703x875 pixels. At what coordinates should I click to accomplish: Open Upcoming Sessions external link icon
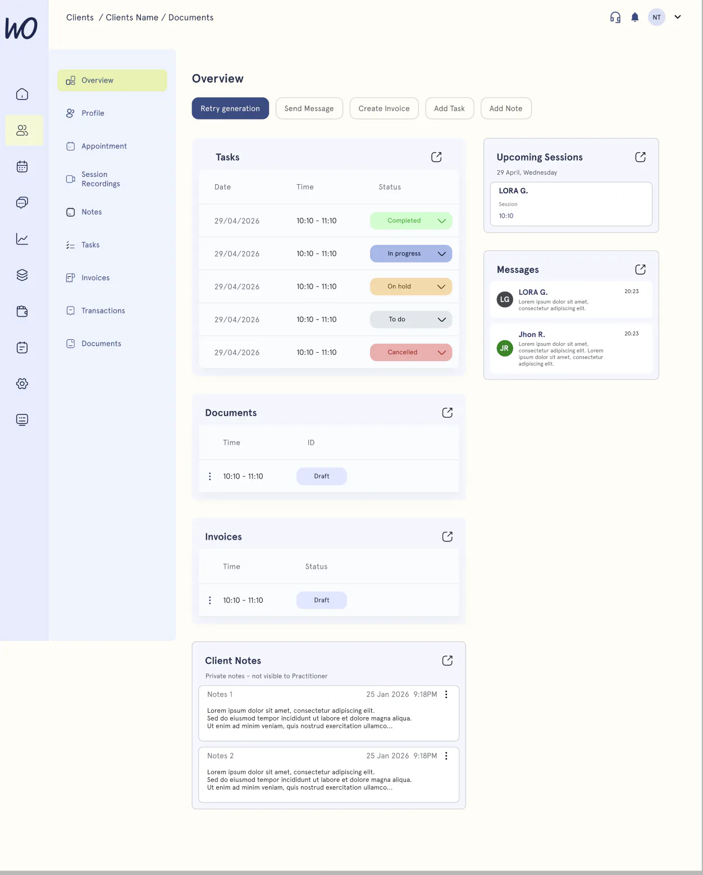[x=640, y=157]
